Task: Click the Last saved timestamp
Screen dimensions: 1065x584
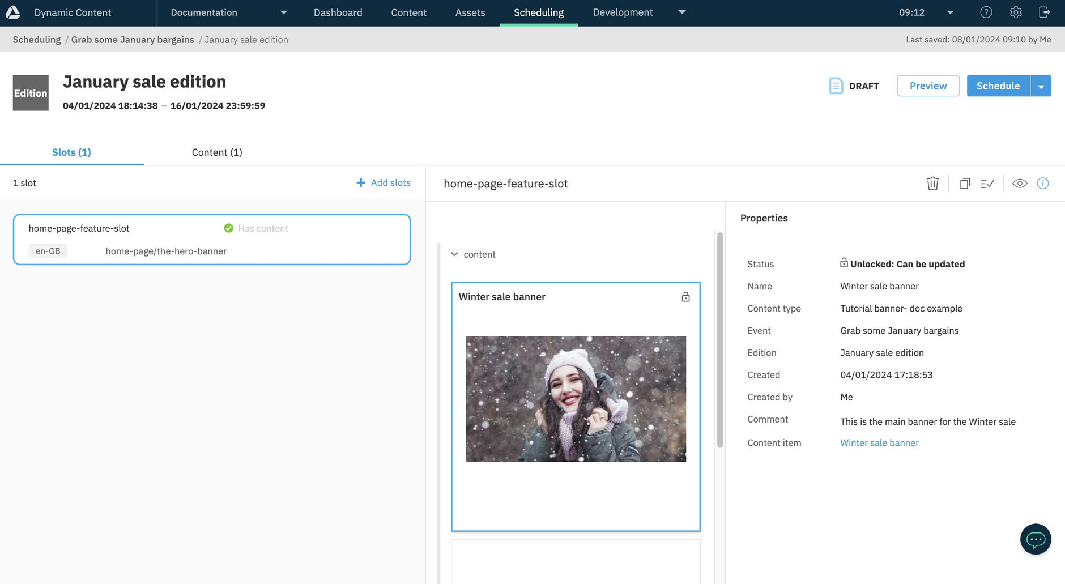Action: coord(978,40)
